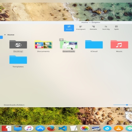
Task: Launch VLC media player from dock
Action: [118, 128]
